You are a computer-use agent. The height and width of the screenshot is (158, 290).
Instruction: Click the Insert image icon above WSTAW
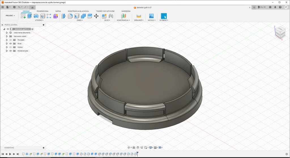[151, 16]
